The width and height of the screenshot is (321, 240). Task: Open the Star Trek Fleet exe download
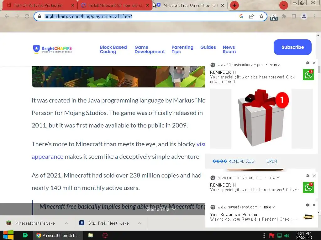tap(104, 223)
